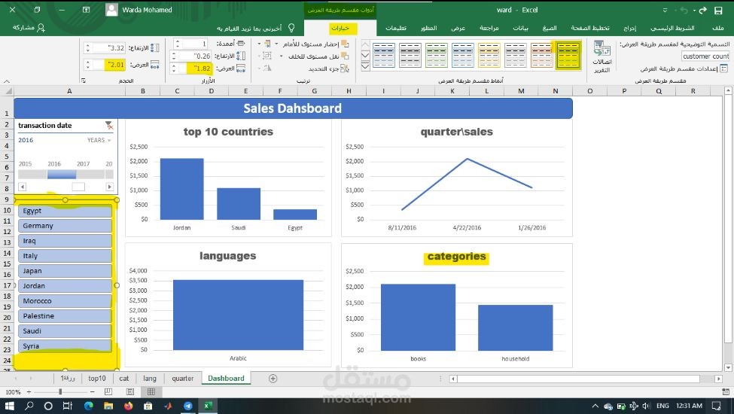Select Morocco in the country slicer
This screenshot has height=414, width=734.
[x=65, y=301]
